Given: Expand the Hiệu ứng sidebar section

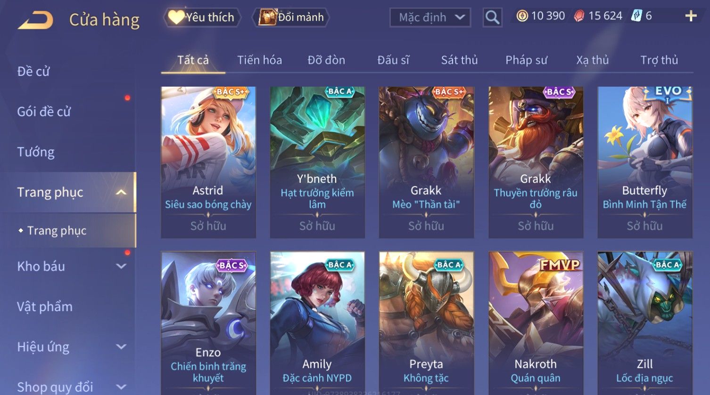Looking at the screenshot, I should 121,347.
